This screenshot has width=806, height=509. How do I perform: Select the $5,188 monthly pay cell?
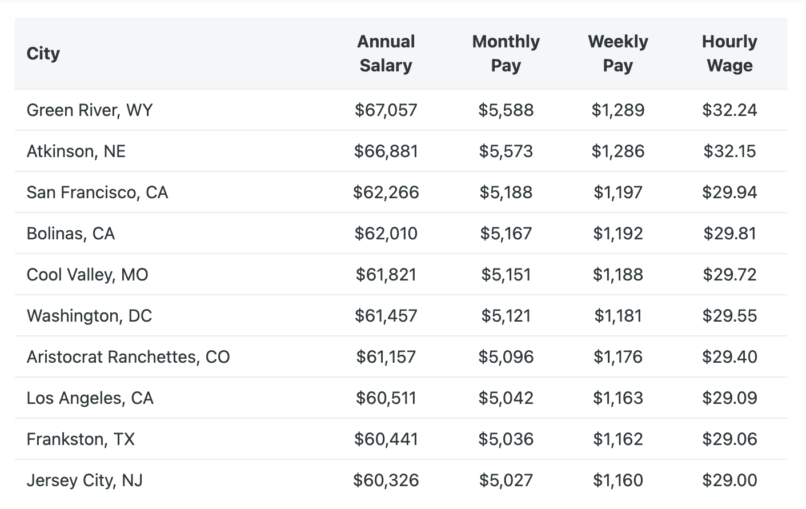[x=506, y=192]
